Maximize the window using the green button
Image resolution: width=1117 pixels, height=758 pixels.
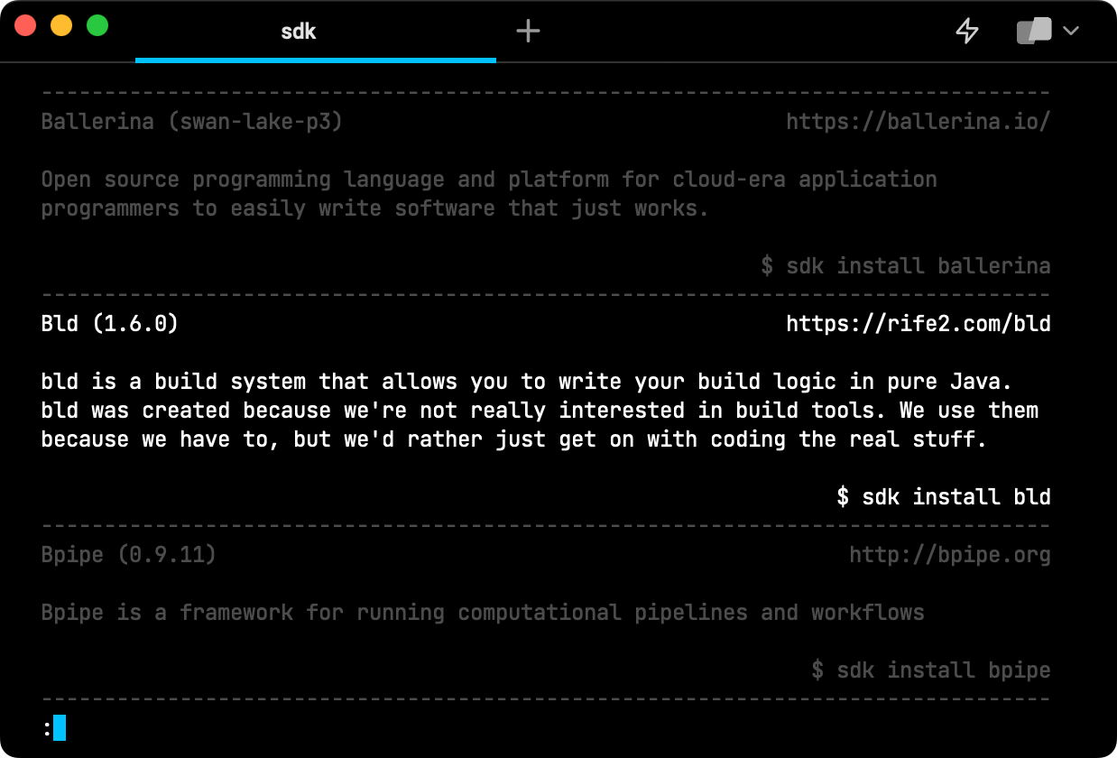click(97, 25)
